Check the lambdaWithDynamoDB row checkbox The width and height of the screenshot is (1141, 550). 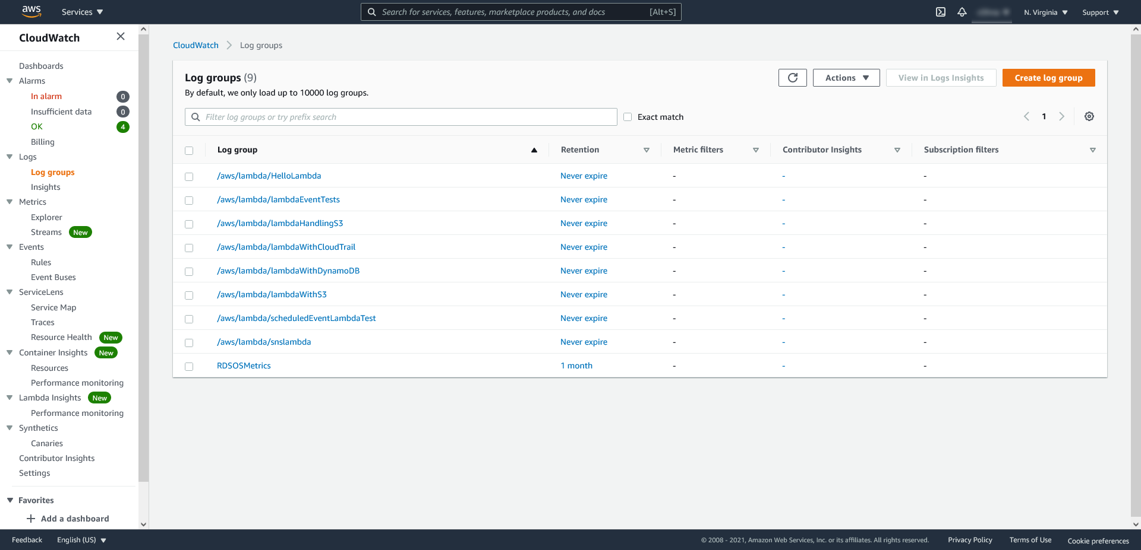189,272
